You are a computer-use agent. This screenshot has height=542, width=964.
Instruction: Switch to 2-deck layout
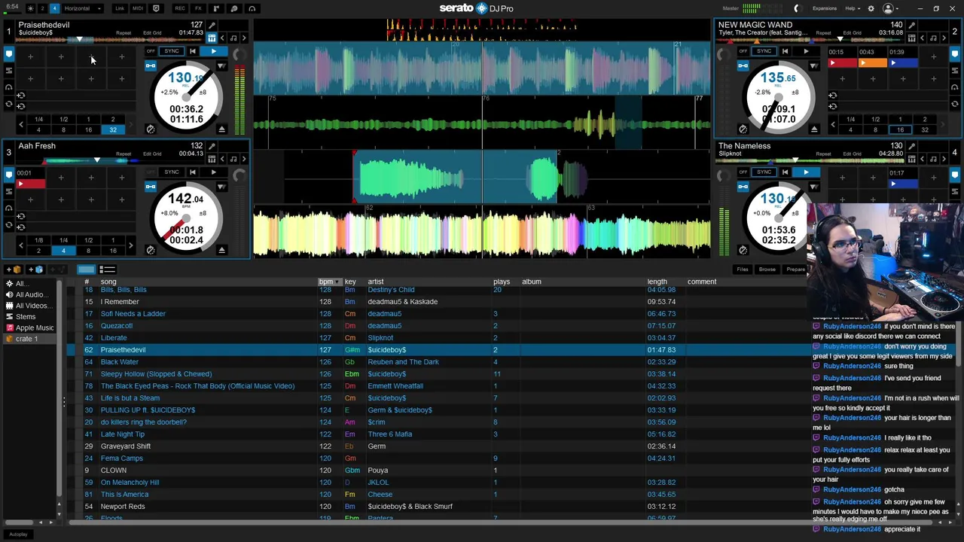click(x=42, y=8)
